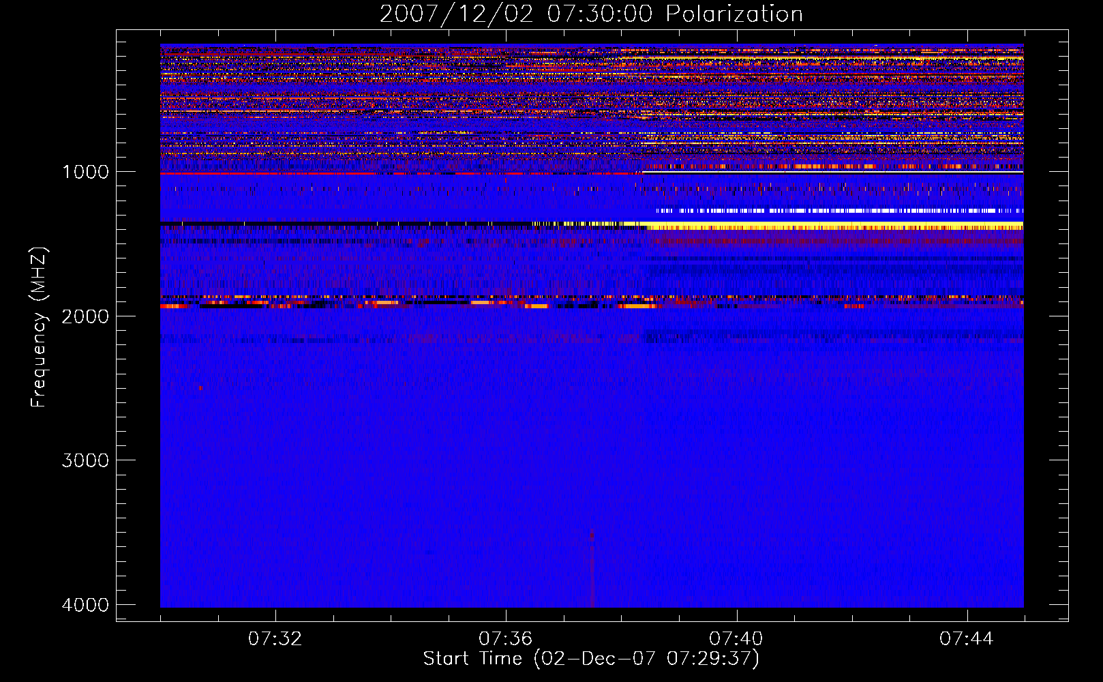
Task: Click the white dashed band near 1300 MHz
Action: point(840,211)
